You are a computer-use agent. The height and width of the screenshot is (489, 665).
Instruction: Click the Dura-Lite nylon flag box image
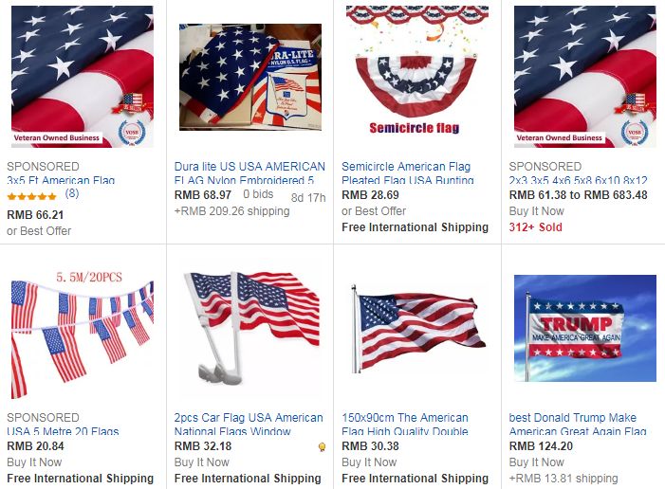[250, 77]
